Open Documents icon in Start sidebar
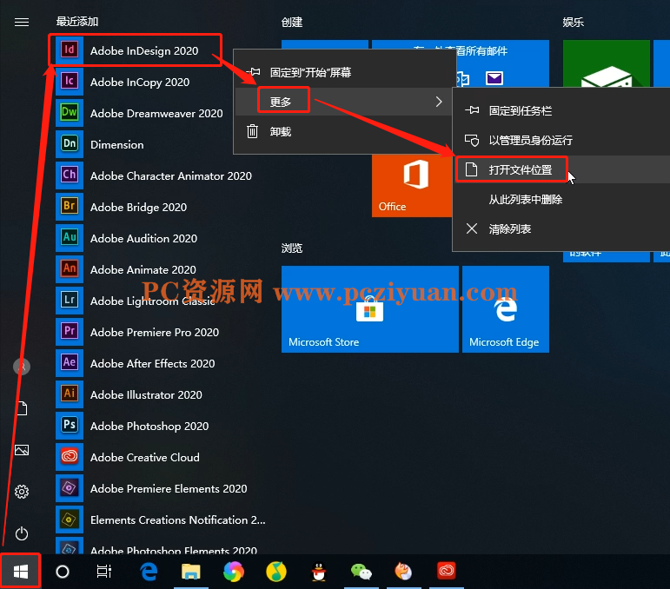The width and height of the screenshot is (670, 589). click(x=23, y=408)
